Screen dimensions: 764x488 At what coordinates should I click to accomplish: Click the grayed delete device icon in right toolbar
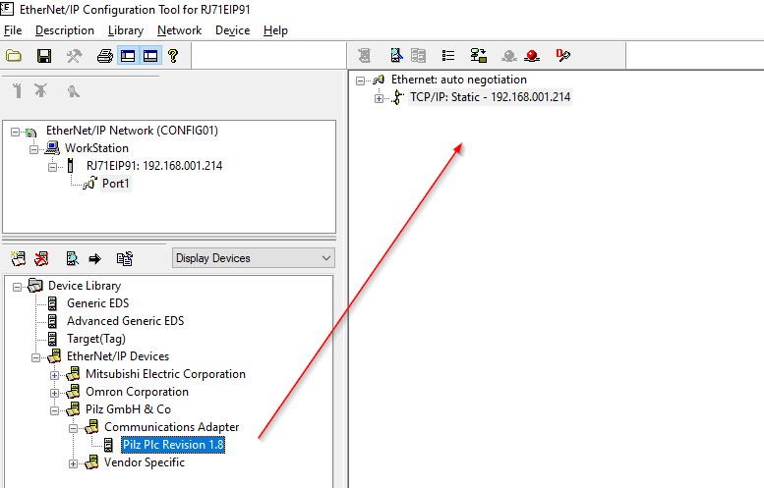point(365,55)
